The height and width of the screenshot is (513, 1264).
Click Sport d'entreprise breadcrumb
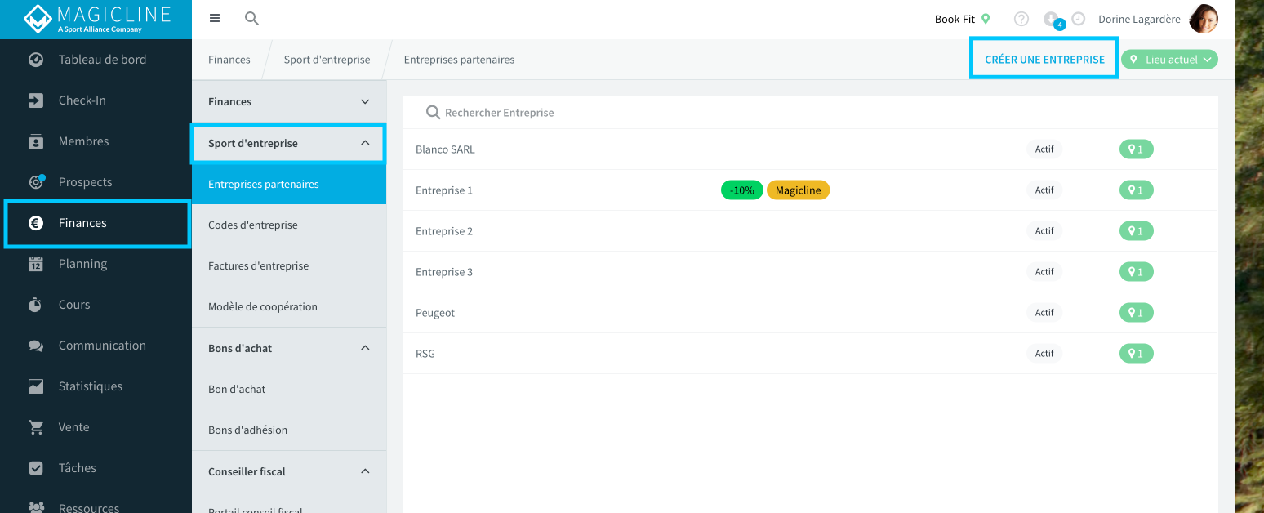point(327,60)
